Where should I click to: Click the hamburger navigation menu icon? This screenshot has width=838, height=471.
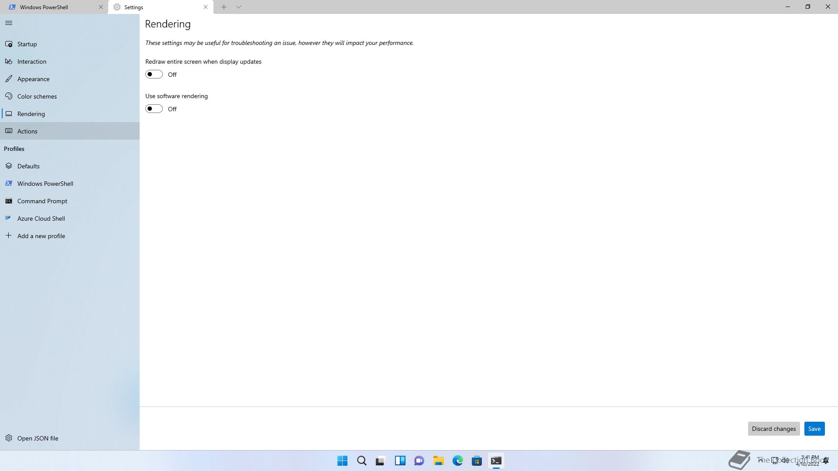click(x=9, y=23)
